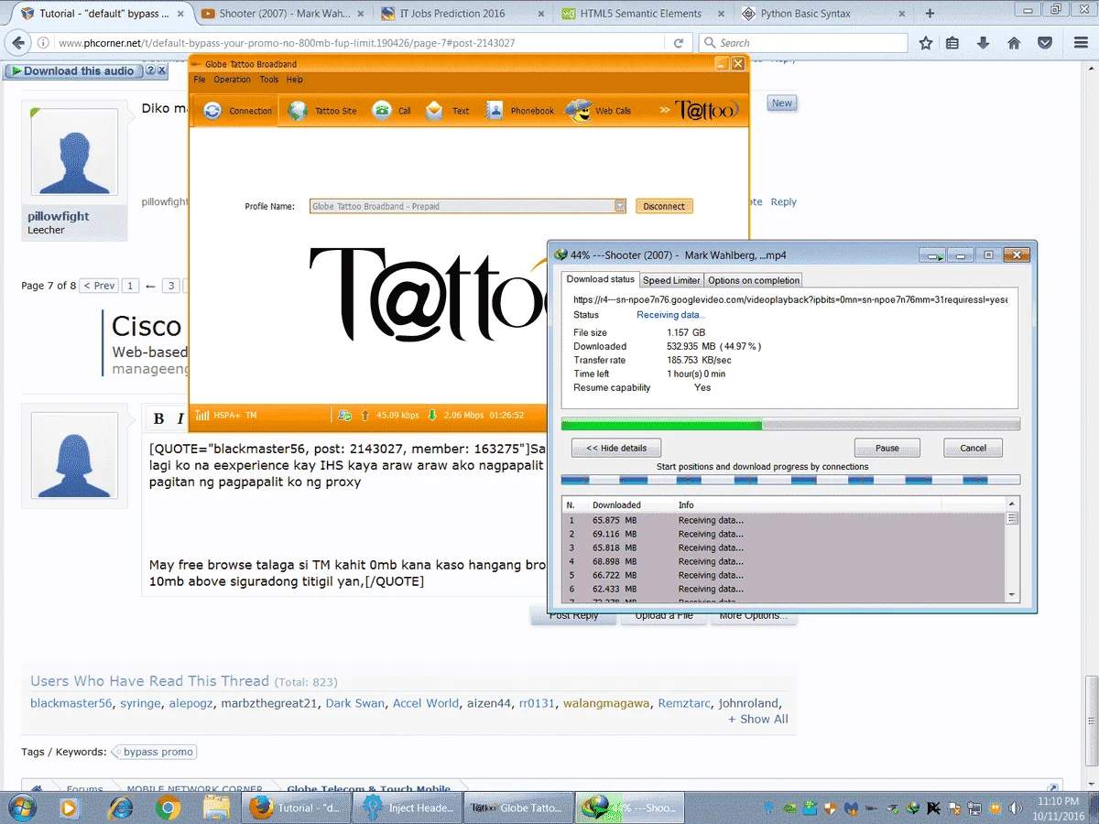Click the connections list scrollbar down arrow
Image resolution: width=1099 pixels, height=824 pixels.
(x=1012, y=595)
